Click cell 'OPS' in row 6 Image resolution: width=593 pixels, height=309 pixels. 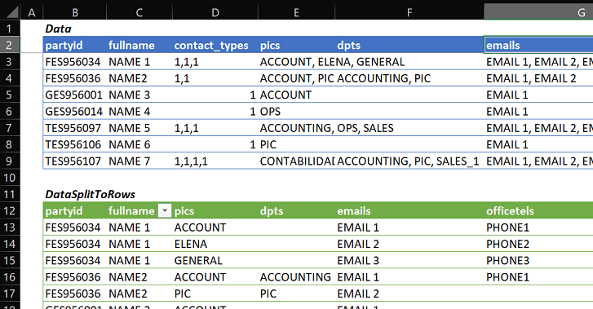(x=297, y=112)
